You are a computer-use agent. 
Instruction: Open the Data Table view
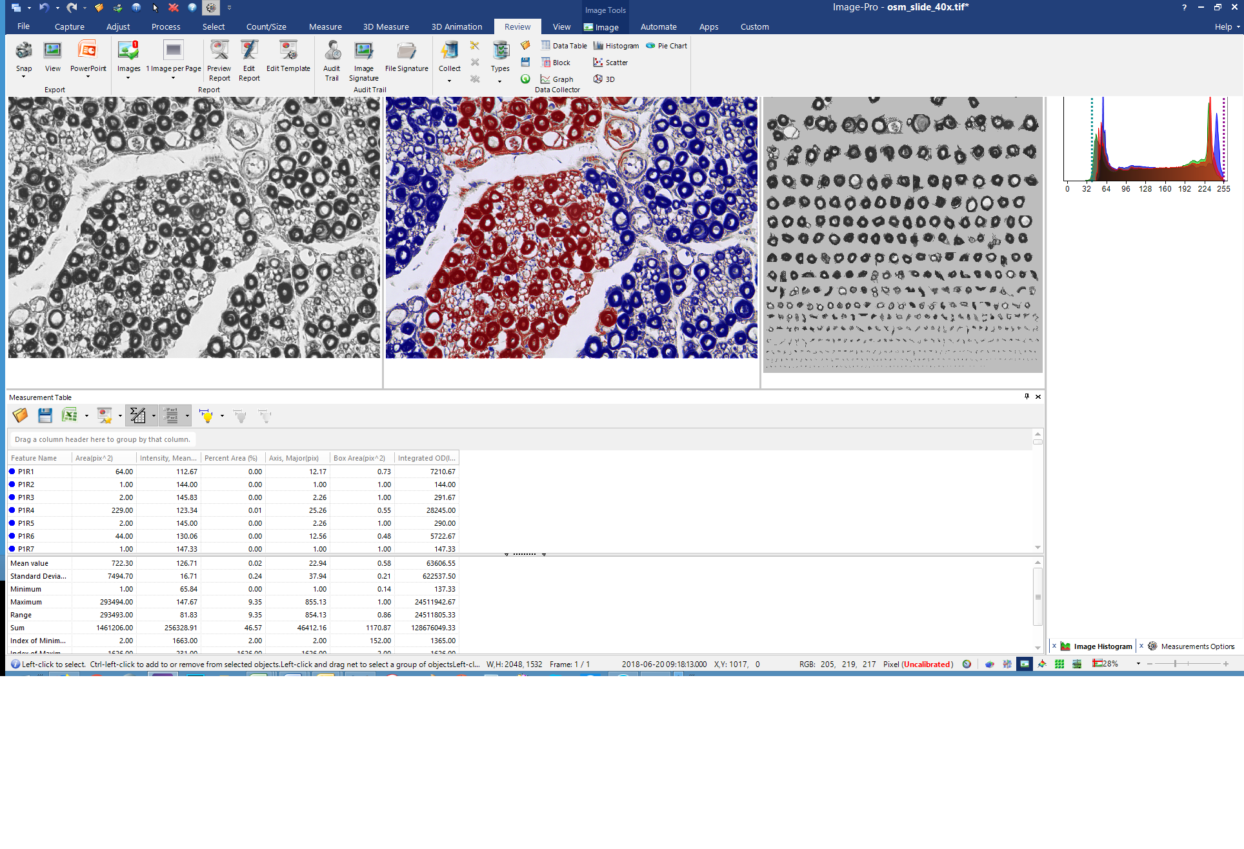(x=564, y=46)
